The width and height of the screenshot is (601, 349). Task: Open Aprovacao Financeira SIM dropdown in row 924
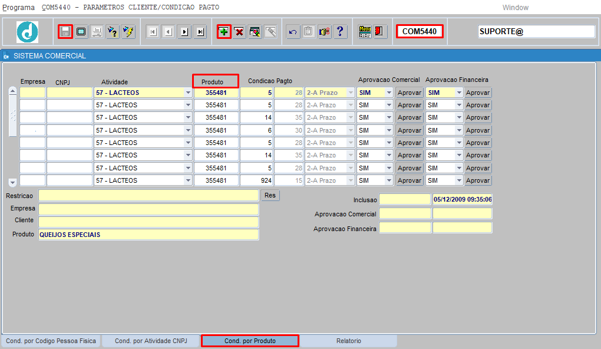click(x=459, y=180)
